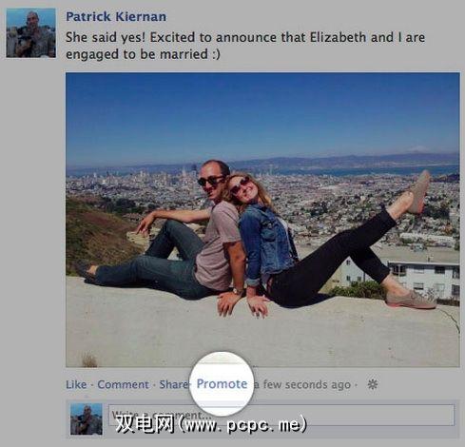Share this engagement post
Image resolution: width=465 pixels, height=447 pixels.
click(173, 384)
